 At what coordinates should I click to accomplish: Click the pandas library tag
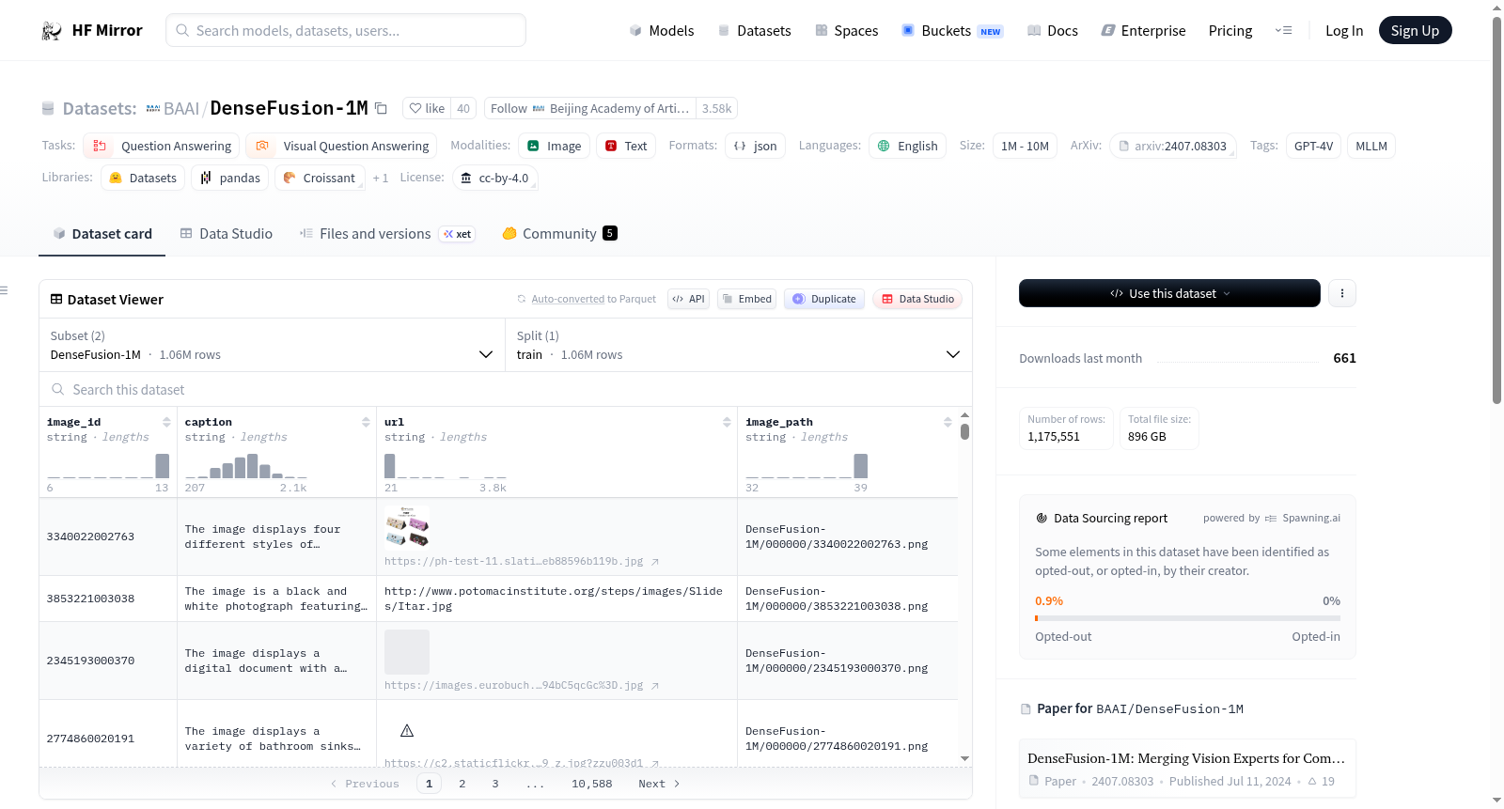(x=230, y=178)
